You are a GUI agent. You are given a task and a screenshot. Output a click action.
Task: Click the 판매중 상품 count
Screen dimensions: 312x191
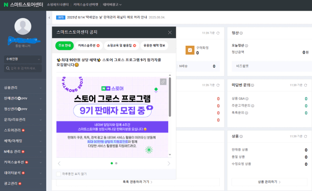306,150
